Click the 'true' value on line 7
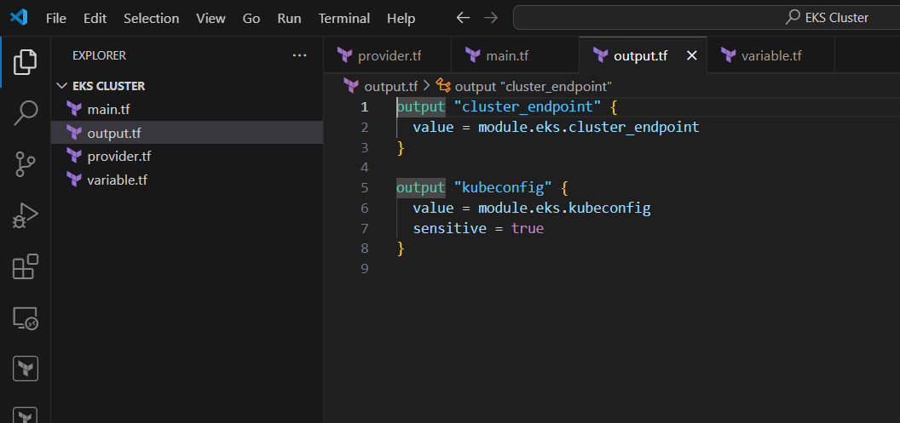 click(x=528, y=229)
